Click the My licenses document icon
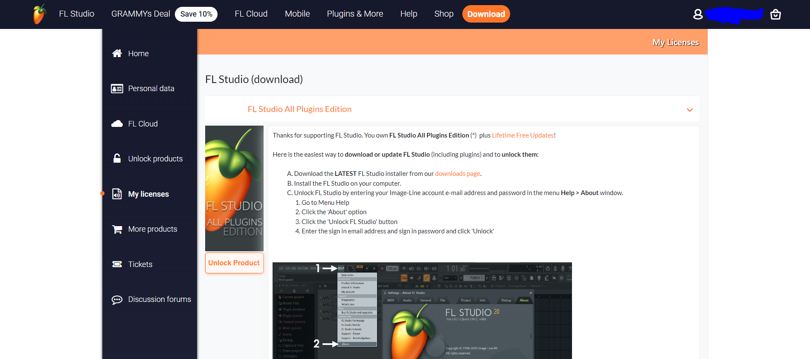Screen dimensions: 810x359 point(117,194)
